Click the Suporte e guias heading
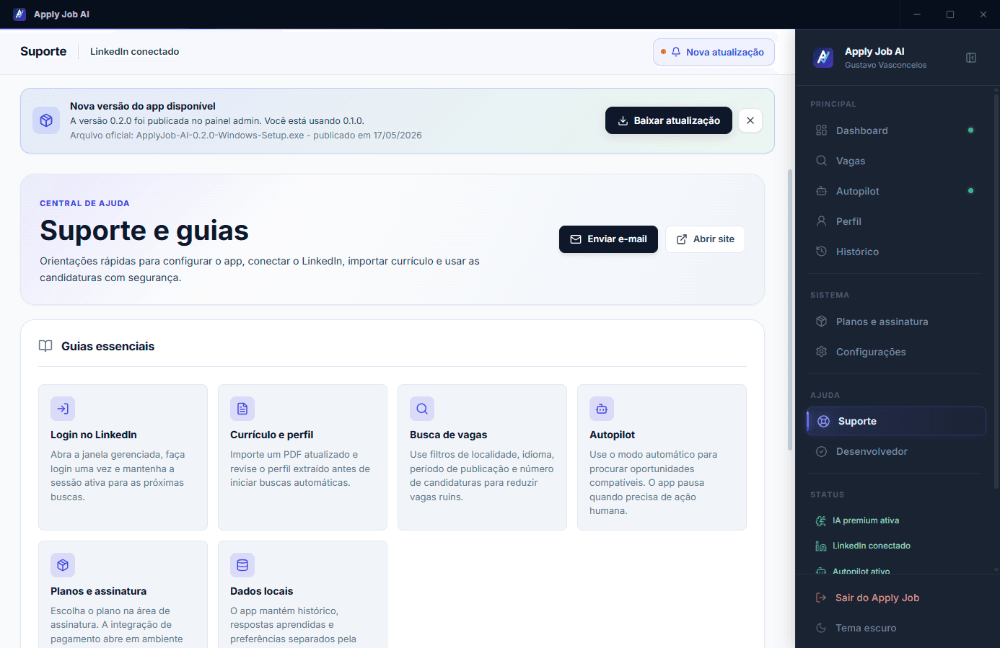 point(144,231)
